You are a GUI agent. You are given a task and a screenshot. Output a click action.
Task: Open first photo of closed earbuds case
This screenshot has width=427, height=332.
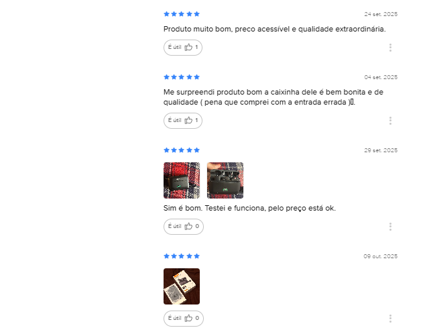tap(182, 180)
